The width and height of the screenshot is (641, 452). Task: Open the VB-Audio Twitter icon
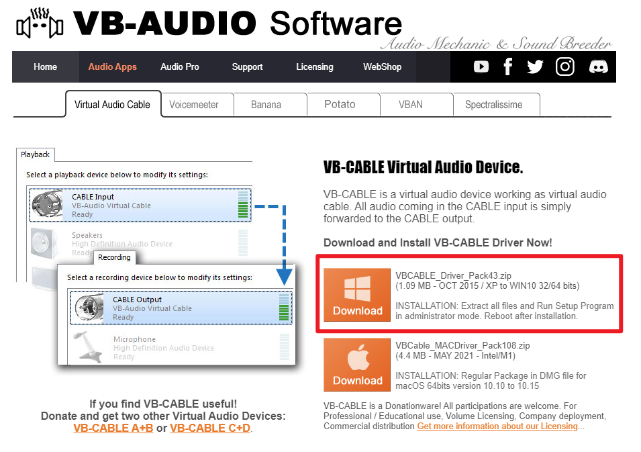(x=535, y=66)
